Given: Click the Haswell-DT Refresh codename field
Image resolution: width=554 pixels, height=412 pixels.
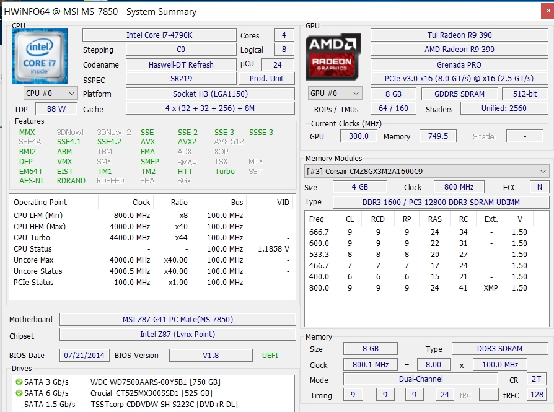Looking at the screenshot, I should 181,64.
